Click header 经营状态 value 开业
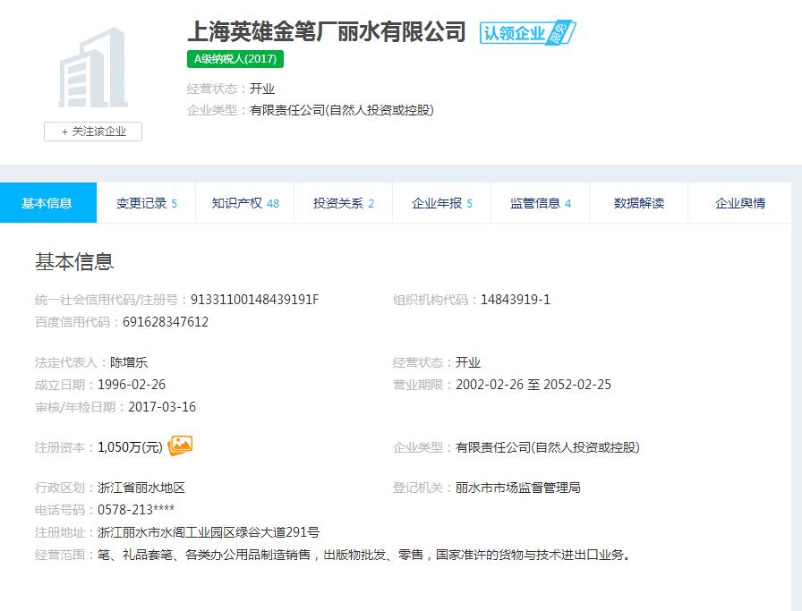Screen dimensions: 802x611 point(262,89)
